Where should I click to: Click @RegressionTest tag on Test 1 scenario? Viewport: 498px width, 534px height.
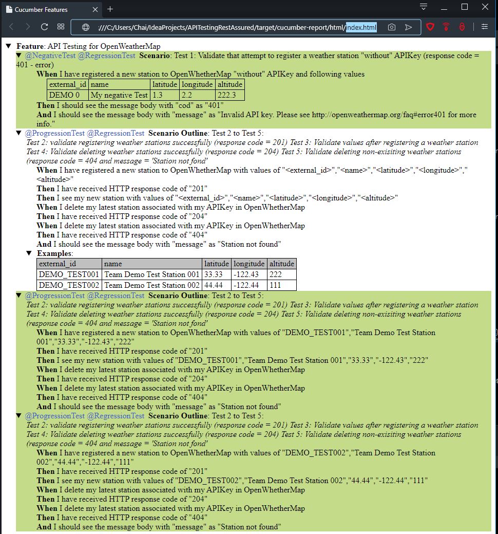(106, 56)
